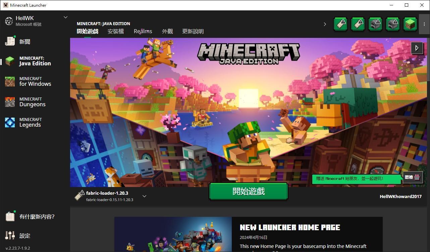This screenshot has height=252, width=430.
Task: Open the three-dot more options menu
Action: 424,24
